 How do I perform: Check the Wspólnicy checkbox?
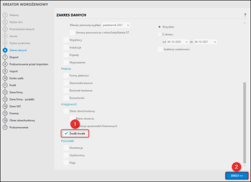(x=66, y=40)
